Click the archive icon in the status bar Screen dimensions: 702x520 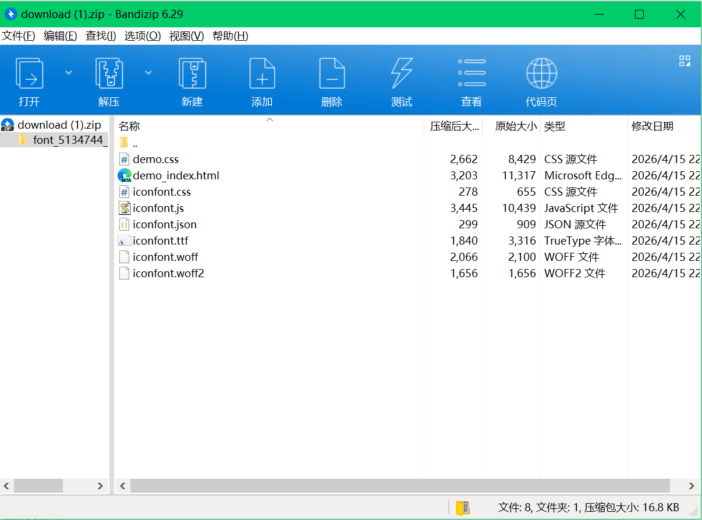(463, 507)
